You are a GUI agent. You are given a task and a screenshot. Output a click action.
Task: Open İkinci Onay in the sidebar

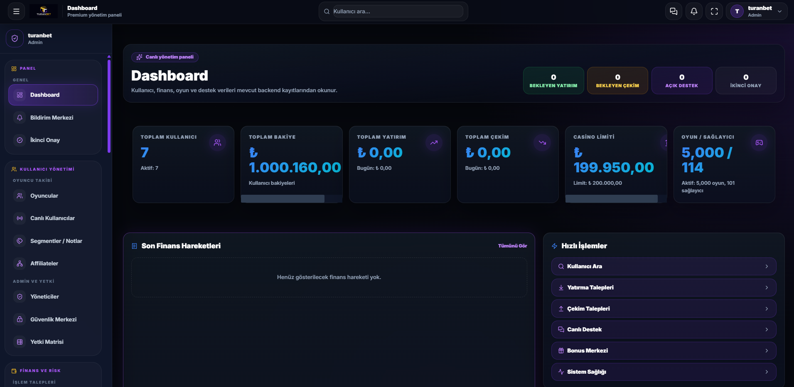53,140
